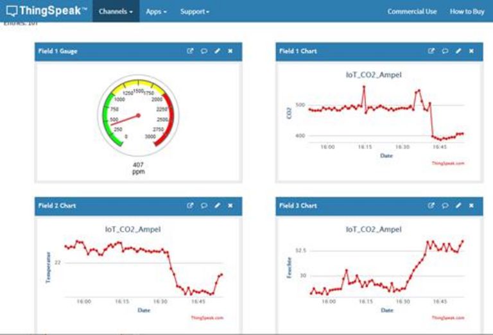Screen dimensions: 493x335
Task: Go to Commercial Use page
Action: [x=411, y=12]
